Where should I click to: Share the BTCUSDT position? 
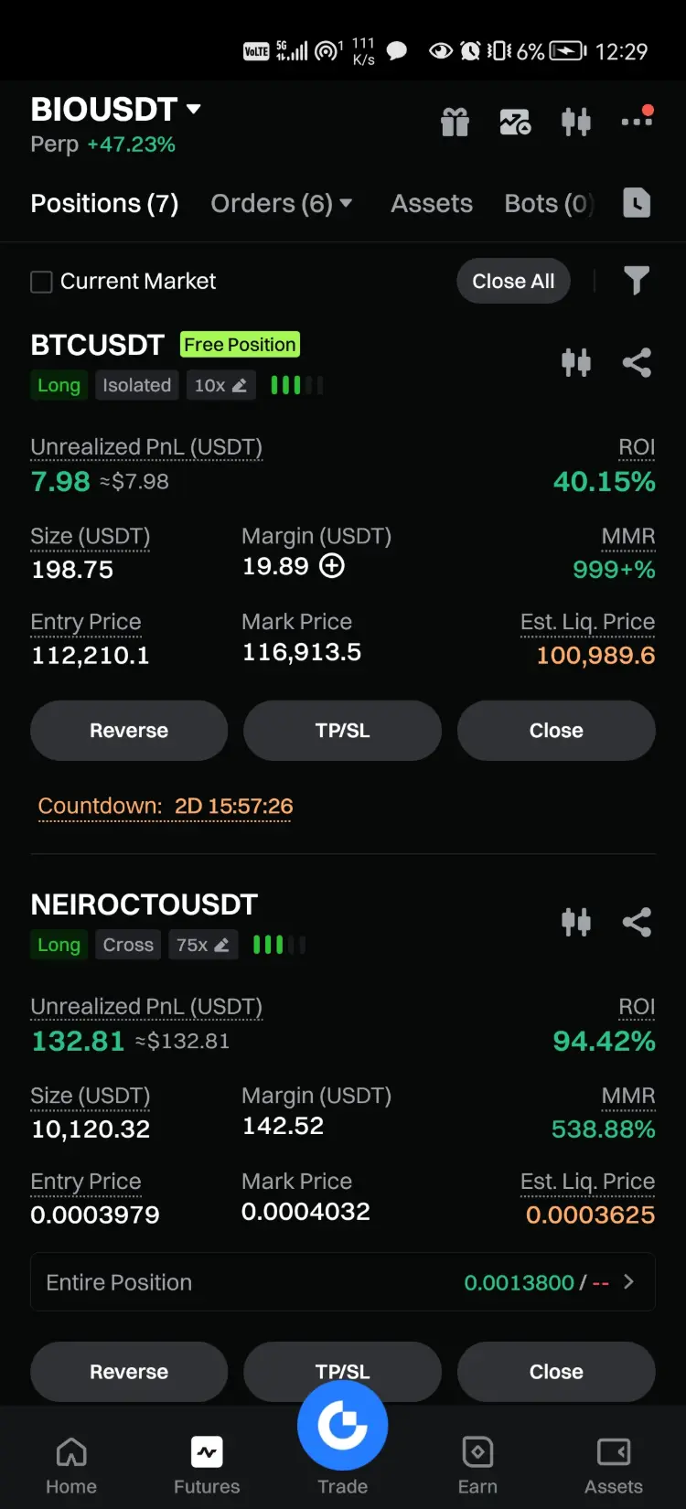point(637,363)
